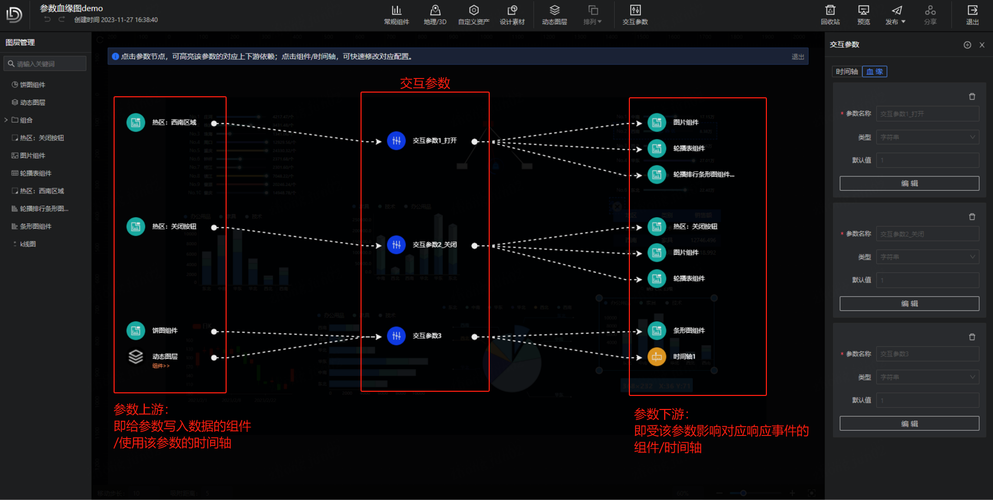Select the 血缘 tab
Viewport: 993px width, 500px height.
874,72
